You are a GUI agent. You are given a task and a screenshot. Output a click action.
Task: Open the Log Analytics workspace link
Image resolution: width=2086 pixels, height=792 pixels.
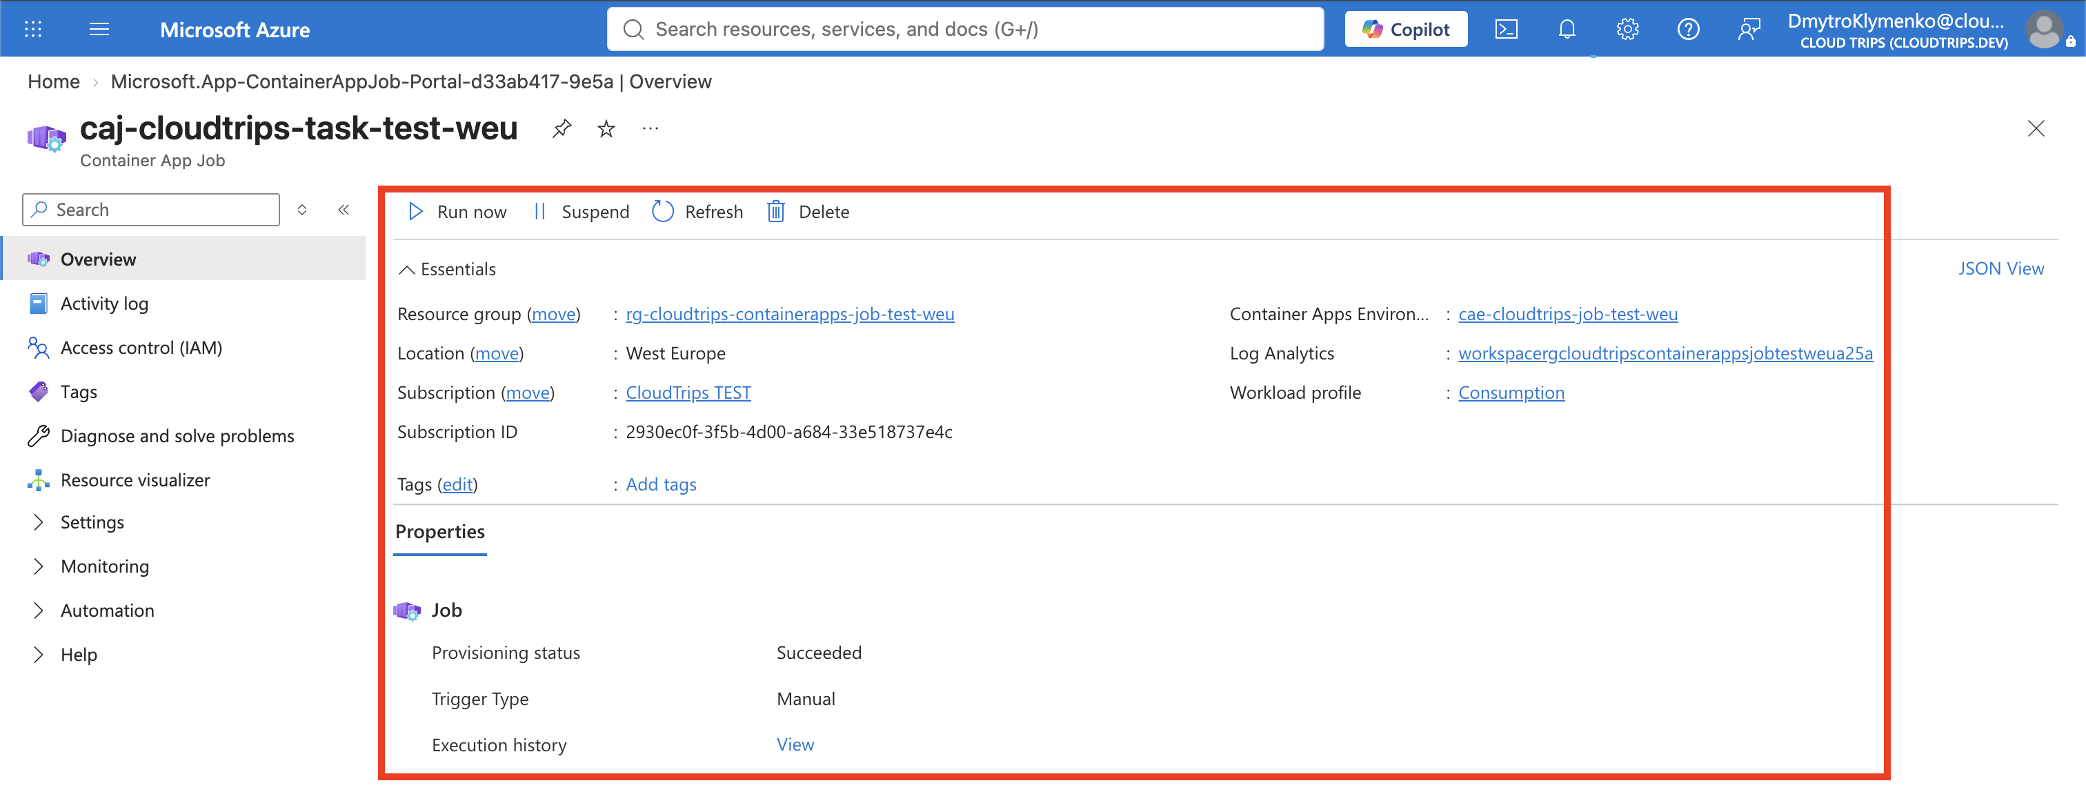tap(1665, 354)
